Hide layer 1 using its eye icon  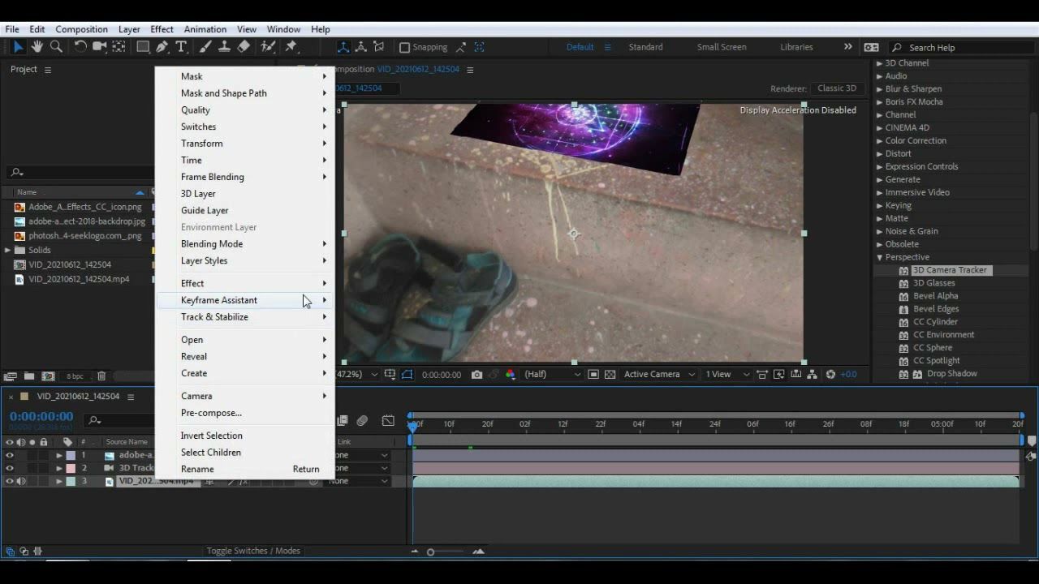point(10,455)
